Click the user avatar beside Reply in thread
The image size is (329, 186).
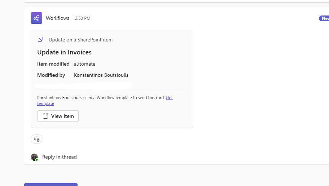34,157
